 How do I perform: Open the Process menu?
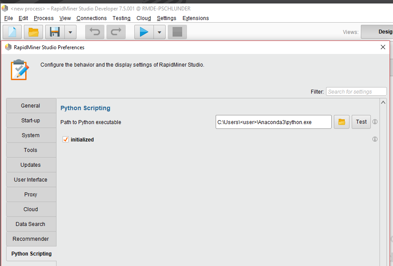[x=43, y=18]
